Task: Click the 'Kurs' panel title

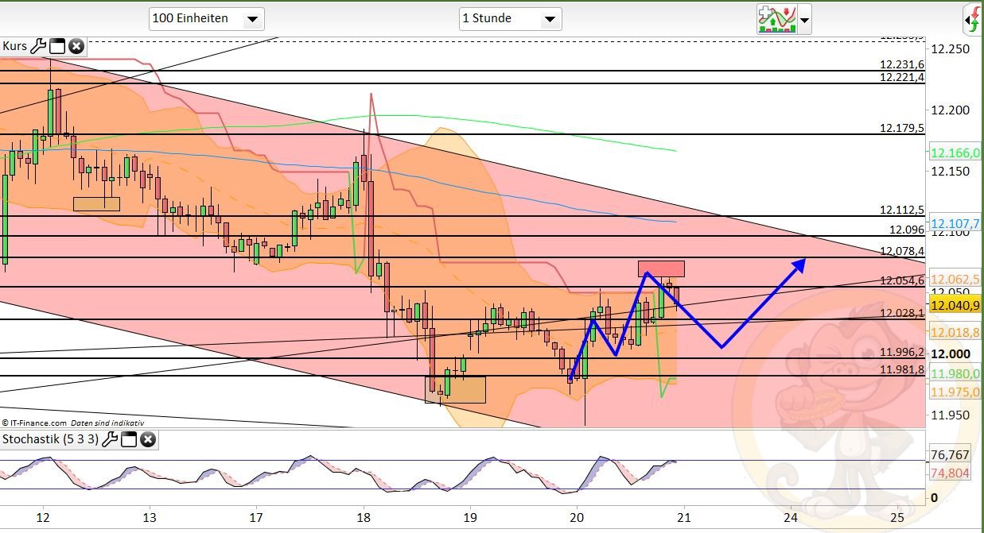Action: (16, 46)
